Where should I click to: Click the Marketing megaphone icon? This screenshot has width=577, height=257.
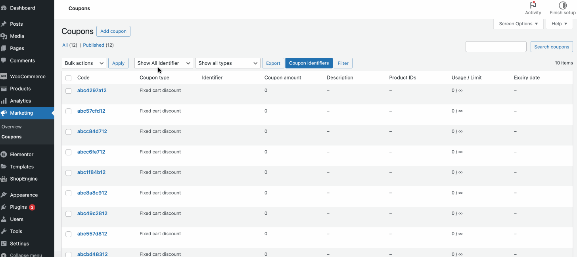coord(4,113)
